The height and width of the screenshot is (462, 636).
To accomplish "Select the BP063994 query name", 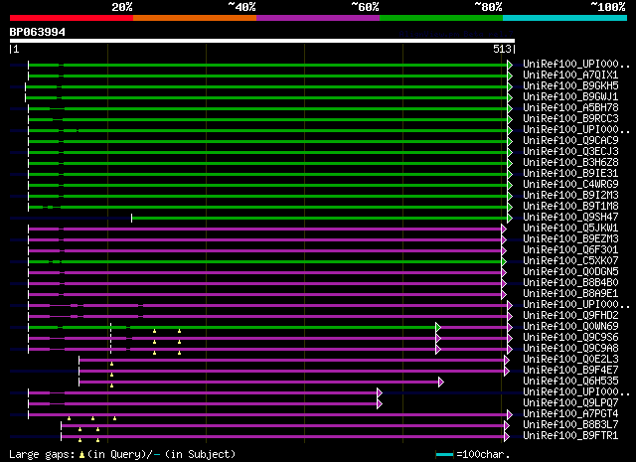I will click(38, 32).
